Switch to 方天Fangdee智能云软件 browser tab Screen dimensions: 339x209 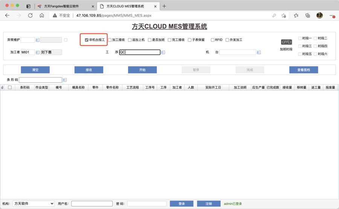61,6
